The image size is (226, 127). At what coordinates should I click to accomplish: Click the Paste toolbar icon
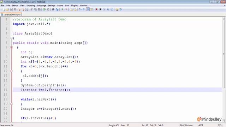pyautogui.click(x=39, y=10)
